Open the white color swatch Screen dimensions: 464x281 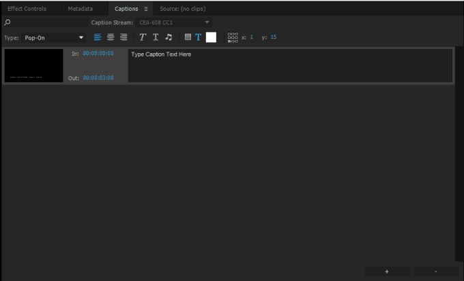tap(211, 37)
